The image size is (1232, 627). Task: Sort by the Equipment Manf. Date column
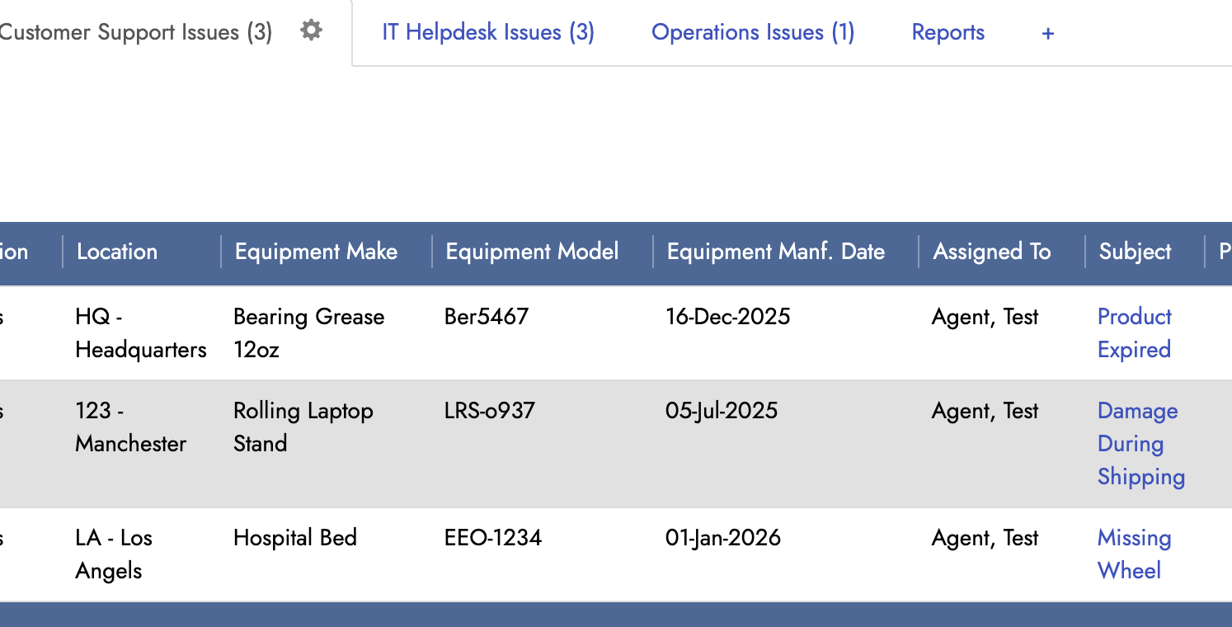tap(775, 251)
